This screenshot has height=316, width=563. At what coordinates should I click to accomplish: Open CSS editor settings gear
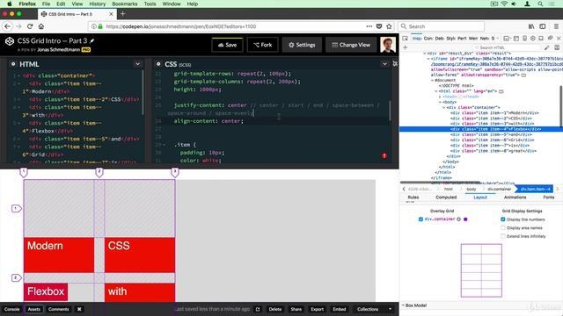pyautogui.click(x=158, y=64)
